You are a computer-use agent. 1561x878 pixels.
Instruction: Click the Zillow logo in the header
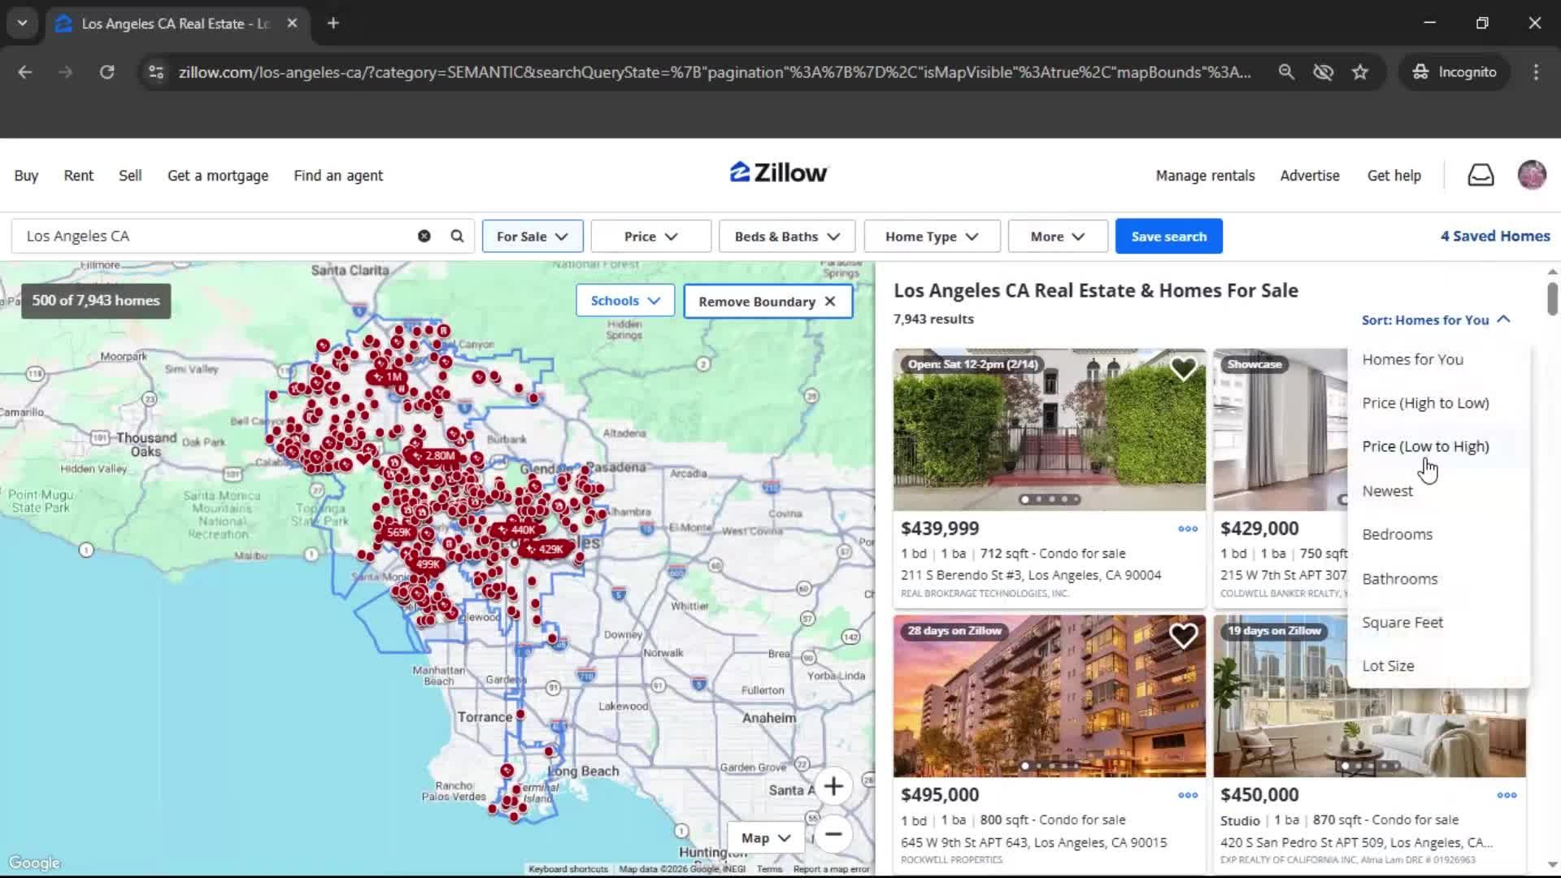[777, 172]
